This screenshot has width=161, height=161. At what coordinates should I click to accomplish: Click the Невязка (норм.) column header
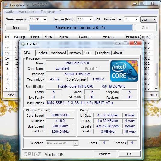pyautogui.click(x=138, y=37)
